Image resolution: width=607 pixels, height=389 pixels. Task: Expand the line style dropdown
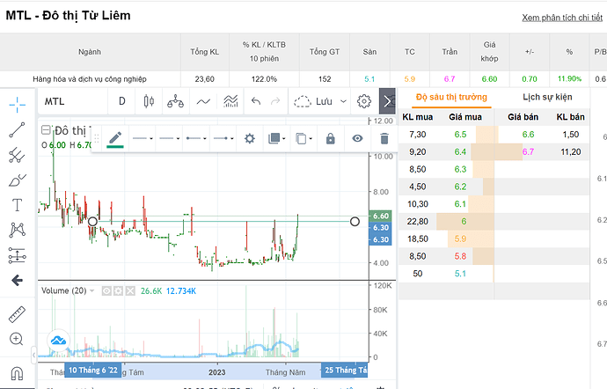point(141,138)
